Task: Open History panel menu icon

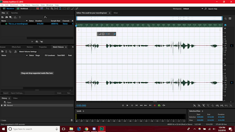Action: (x=9, y=98)
